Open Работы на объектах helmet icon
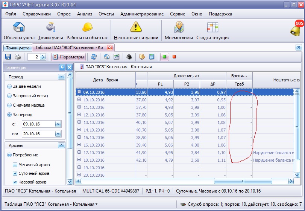Image resolution: width=305 pixels, height=211 pixels. coord(87,27)
